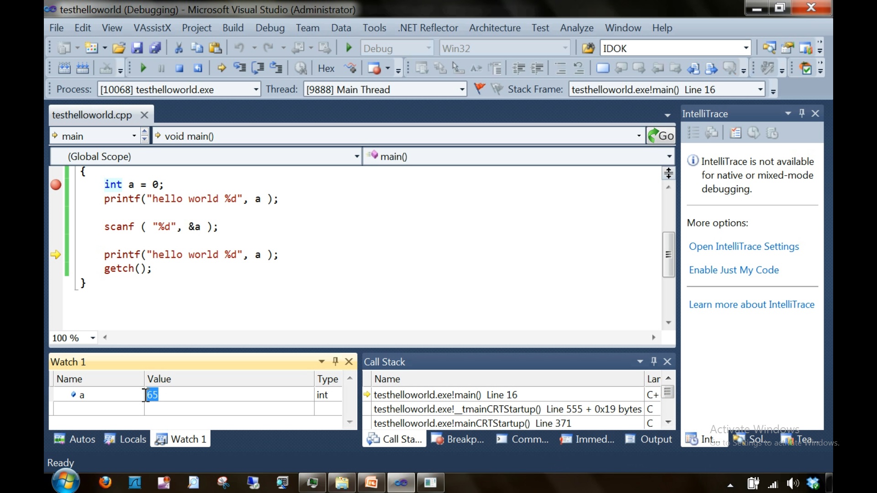The width and height of the screenshot is (877, 493).
Task: Click the Paste clipboard icon
Action: pos(215,48)
